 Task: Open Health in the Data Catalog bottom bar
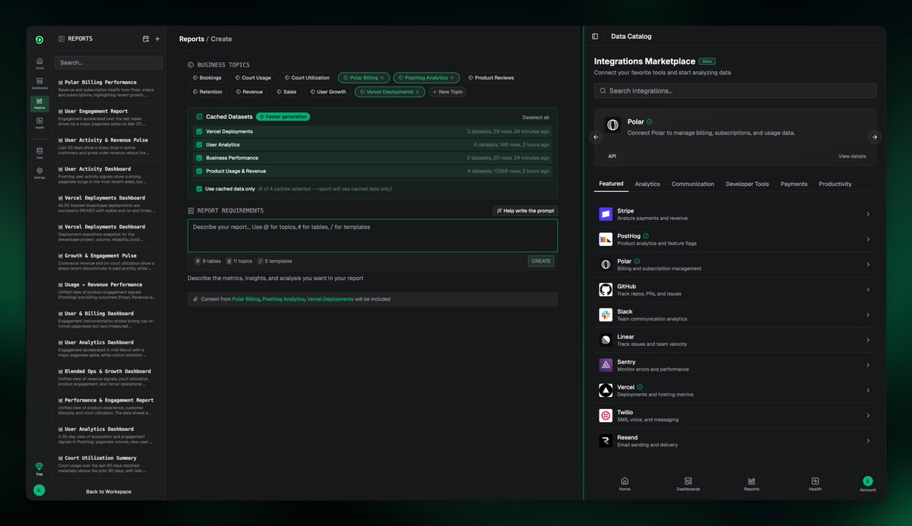815,483
